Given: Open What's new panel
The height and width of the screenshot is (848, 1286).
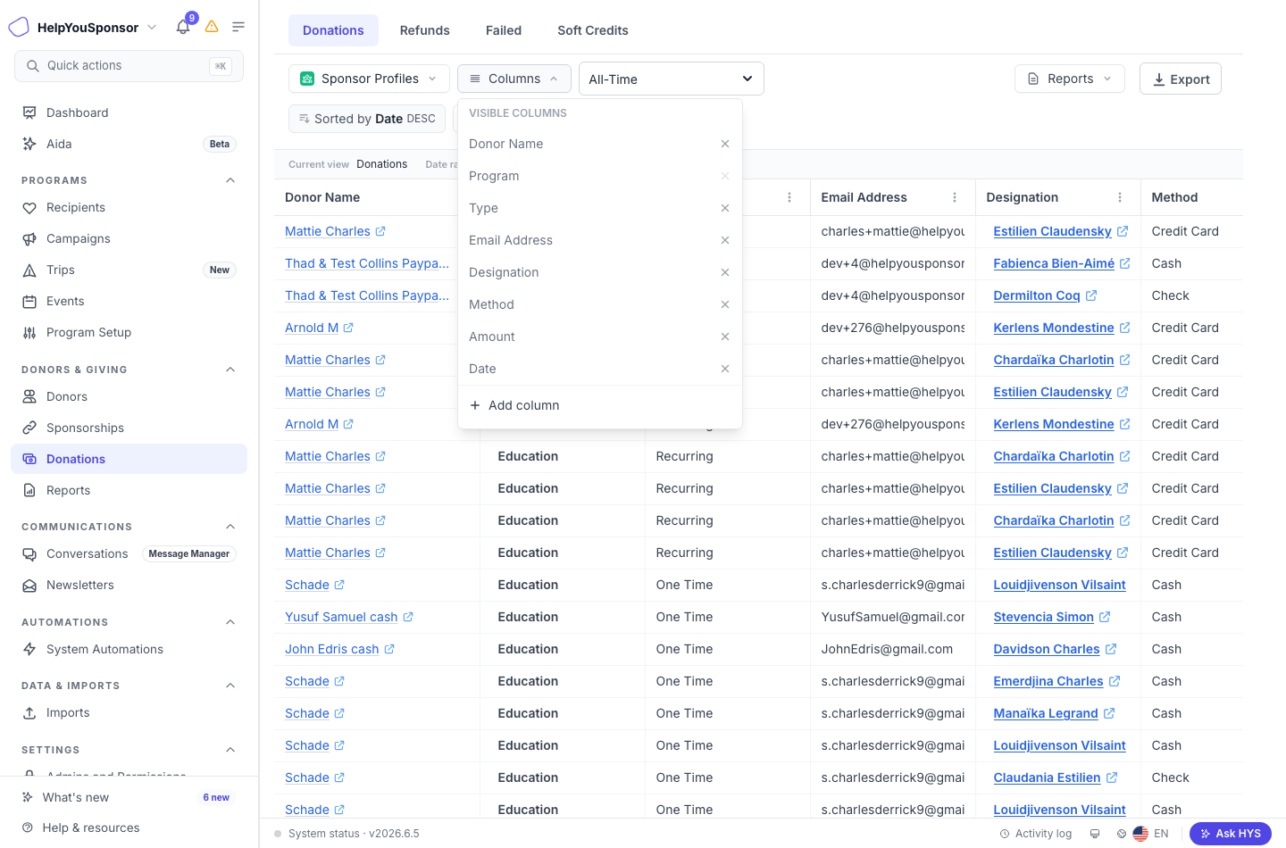Looking at the screenshot, I should coord(129,797).
